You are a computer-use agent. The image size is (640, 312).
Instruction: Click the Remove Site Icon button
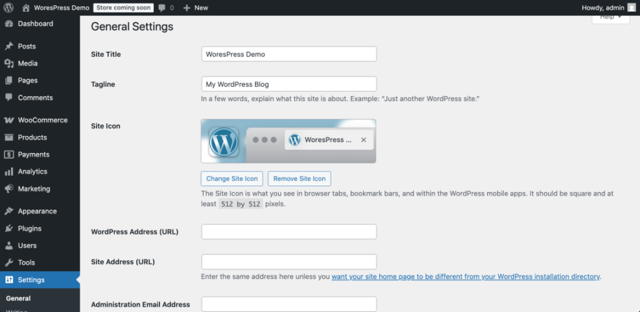[x=299, y=178]
